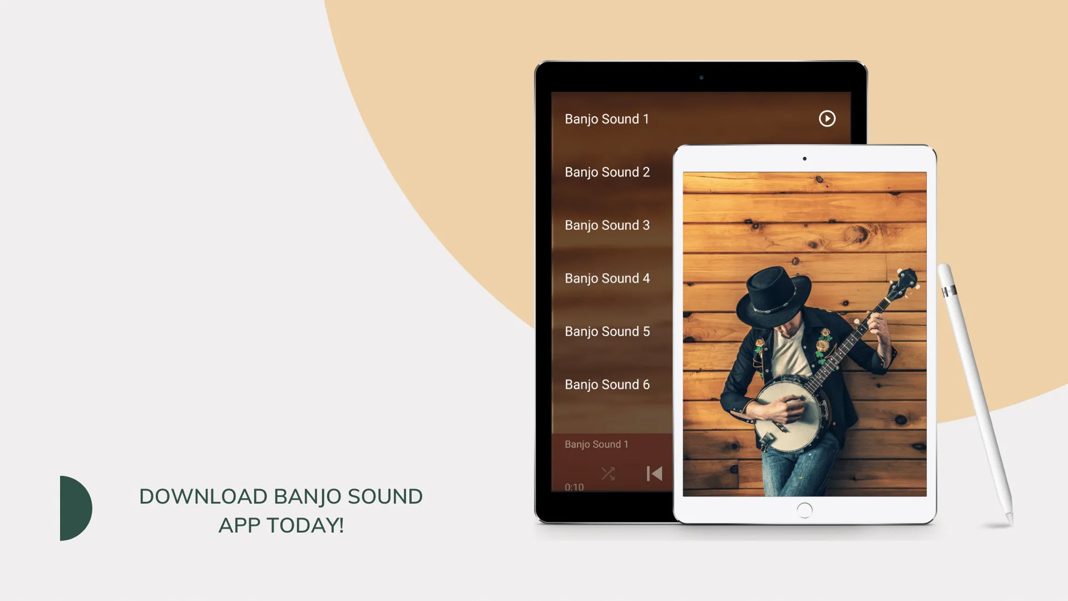1068x601 pixels.
Task: Click the skip-back playback control
Action: pos(654,474)
